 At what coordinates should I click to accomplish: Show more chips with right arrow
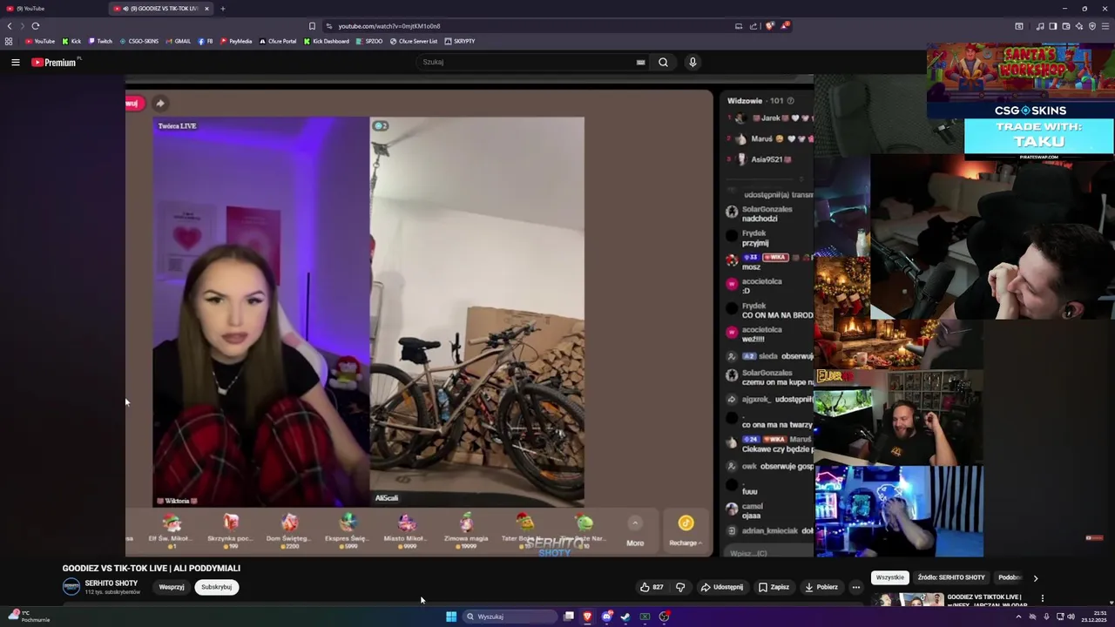click(x=1036, y=577)
